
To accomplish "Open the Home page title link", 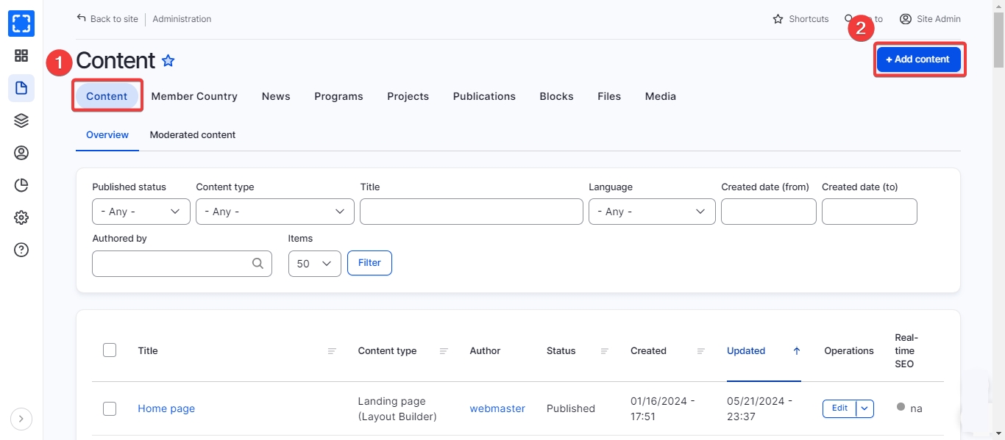I will coord(166,408).
